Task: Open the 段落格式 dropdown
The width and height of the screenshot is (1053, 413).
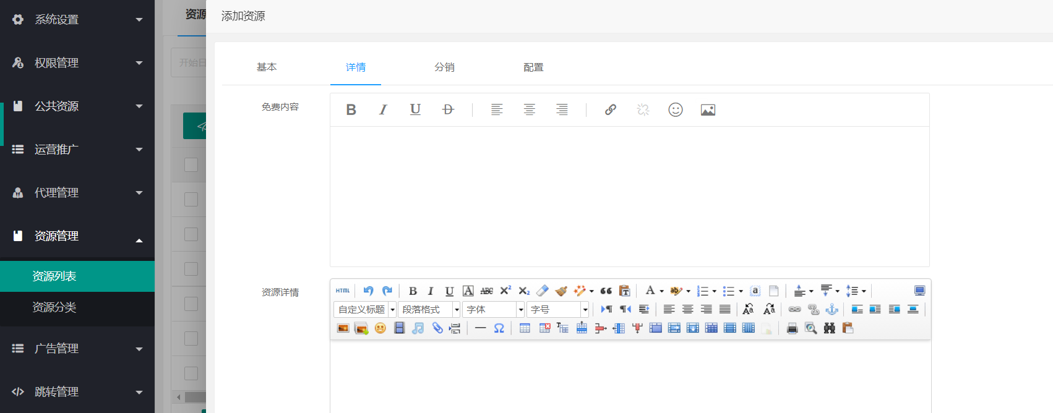Action: (x=429, y=309)
